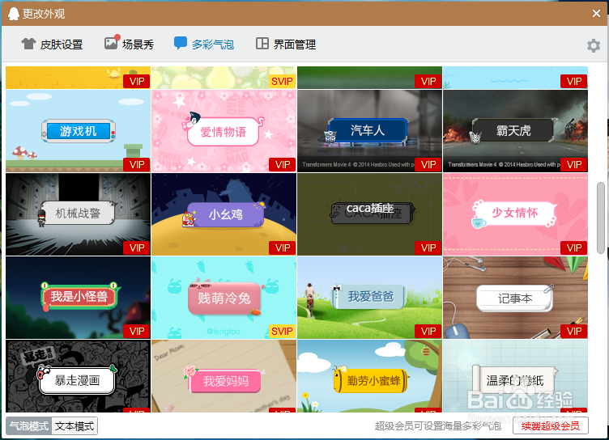Choose the 我爱爸爸 bubble theme
609x440 pixels.
369,298
